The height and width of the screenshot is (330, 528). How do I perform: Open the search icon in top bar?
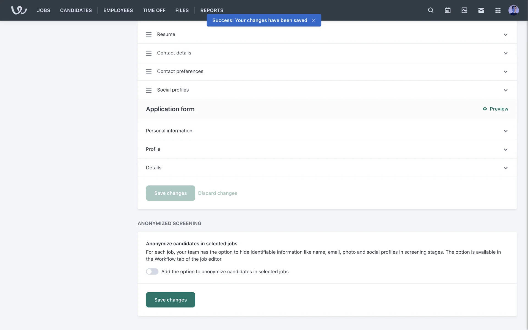coord(431,10)
